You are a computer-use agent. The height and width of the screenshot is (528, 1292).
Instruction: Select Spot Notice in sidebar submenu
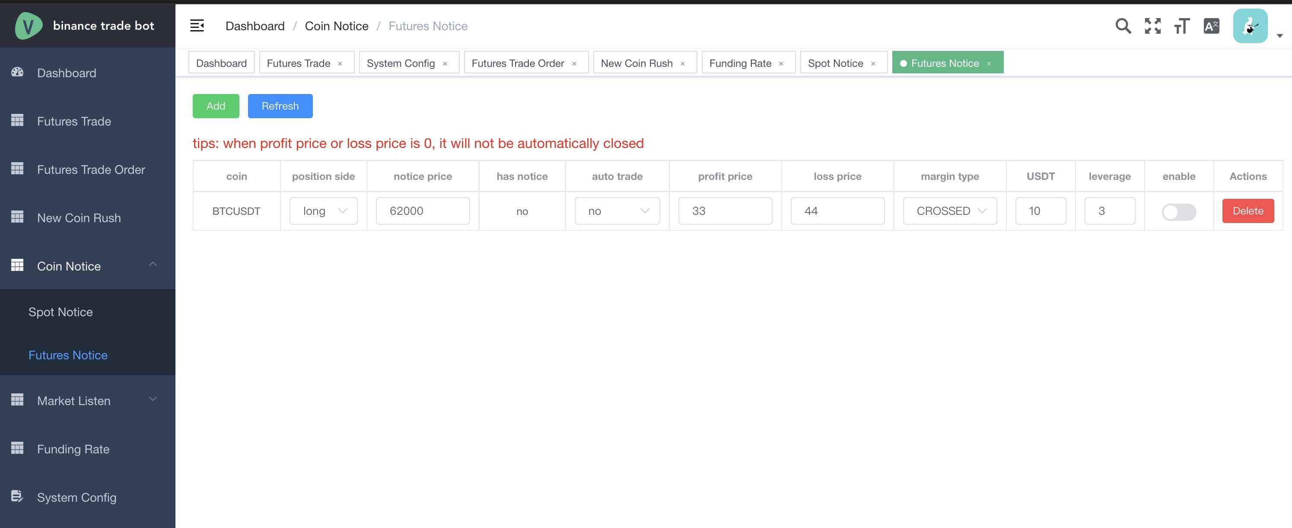point(60,312)
